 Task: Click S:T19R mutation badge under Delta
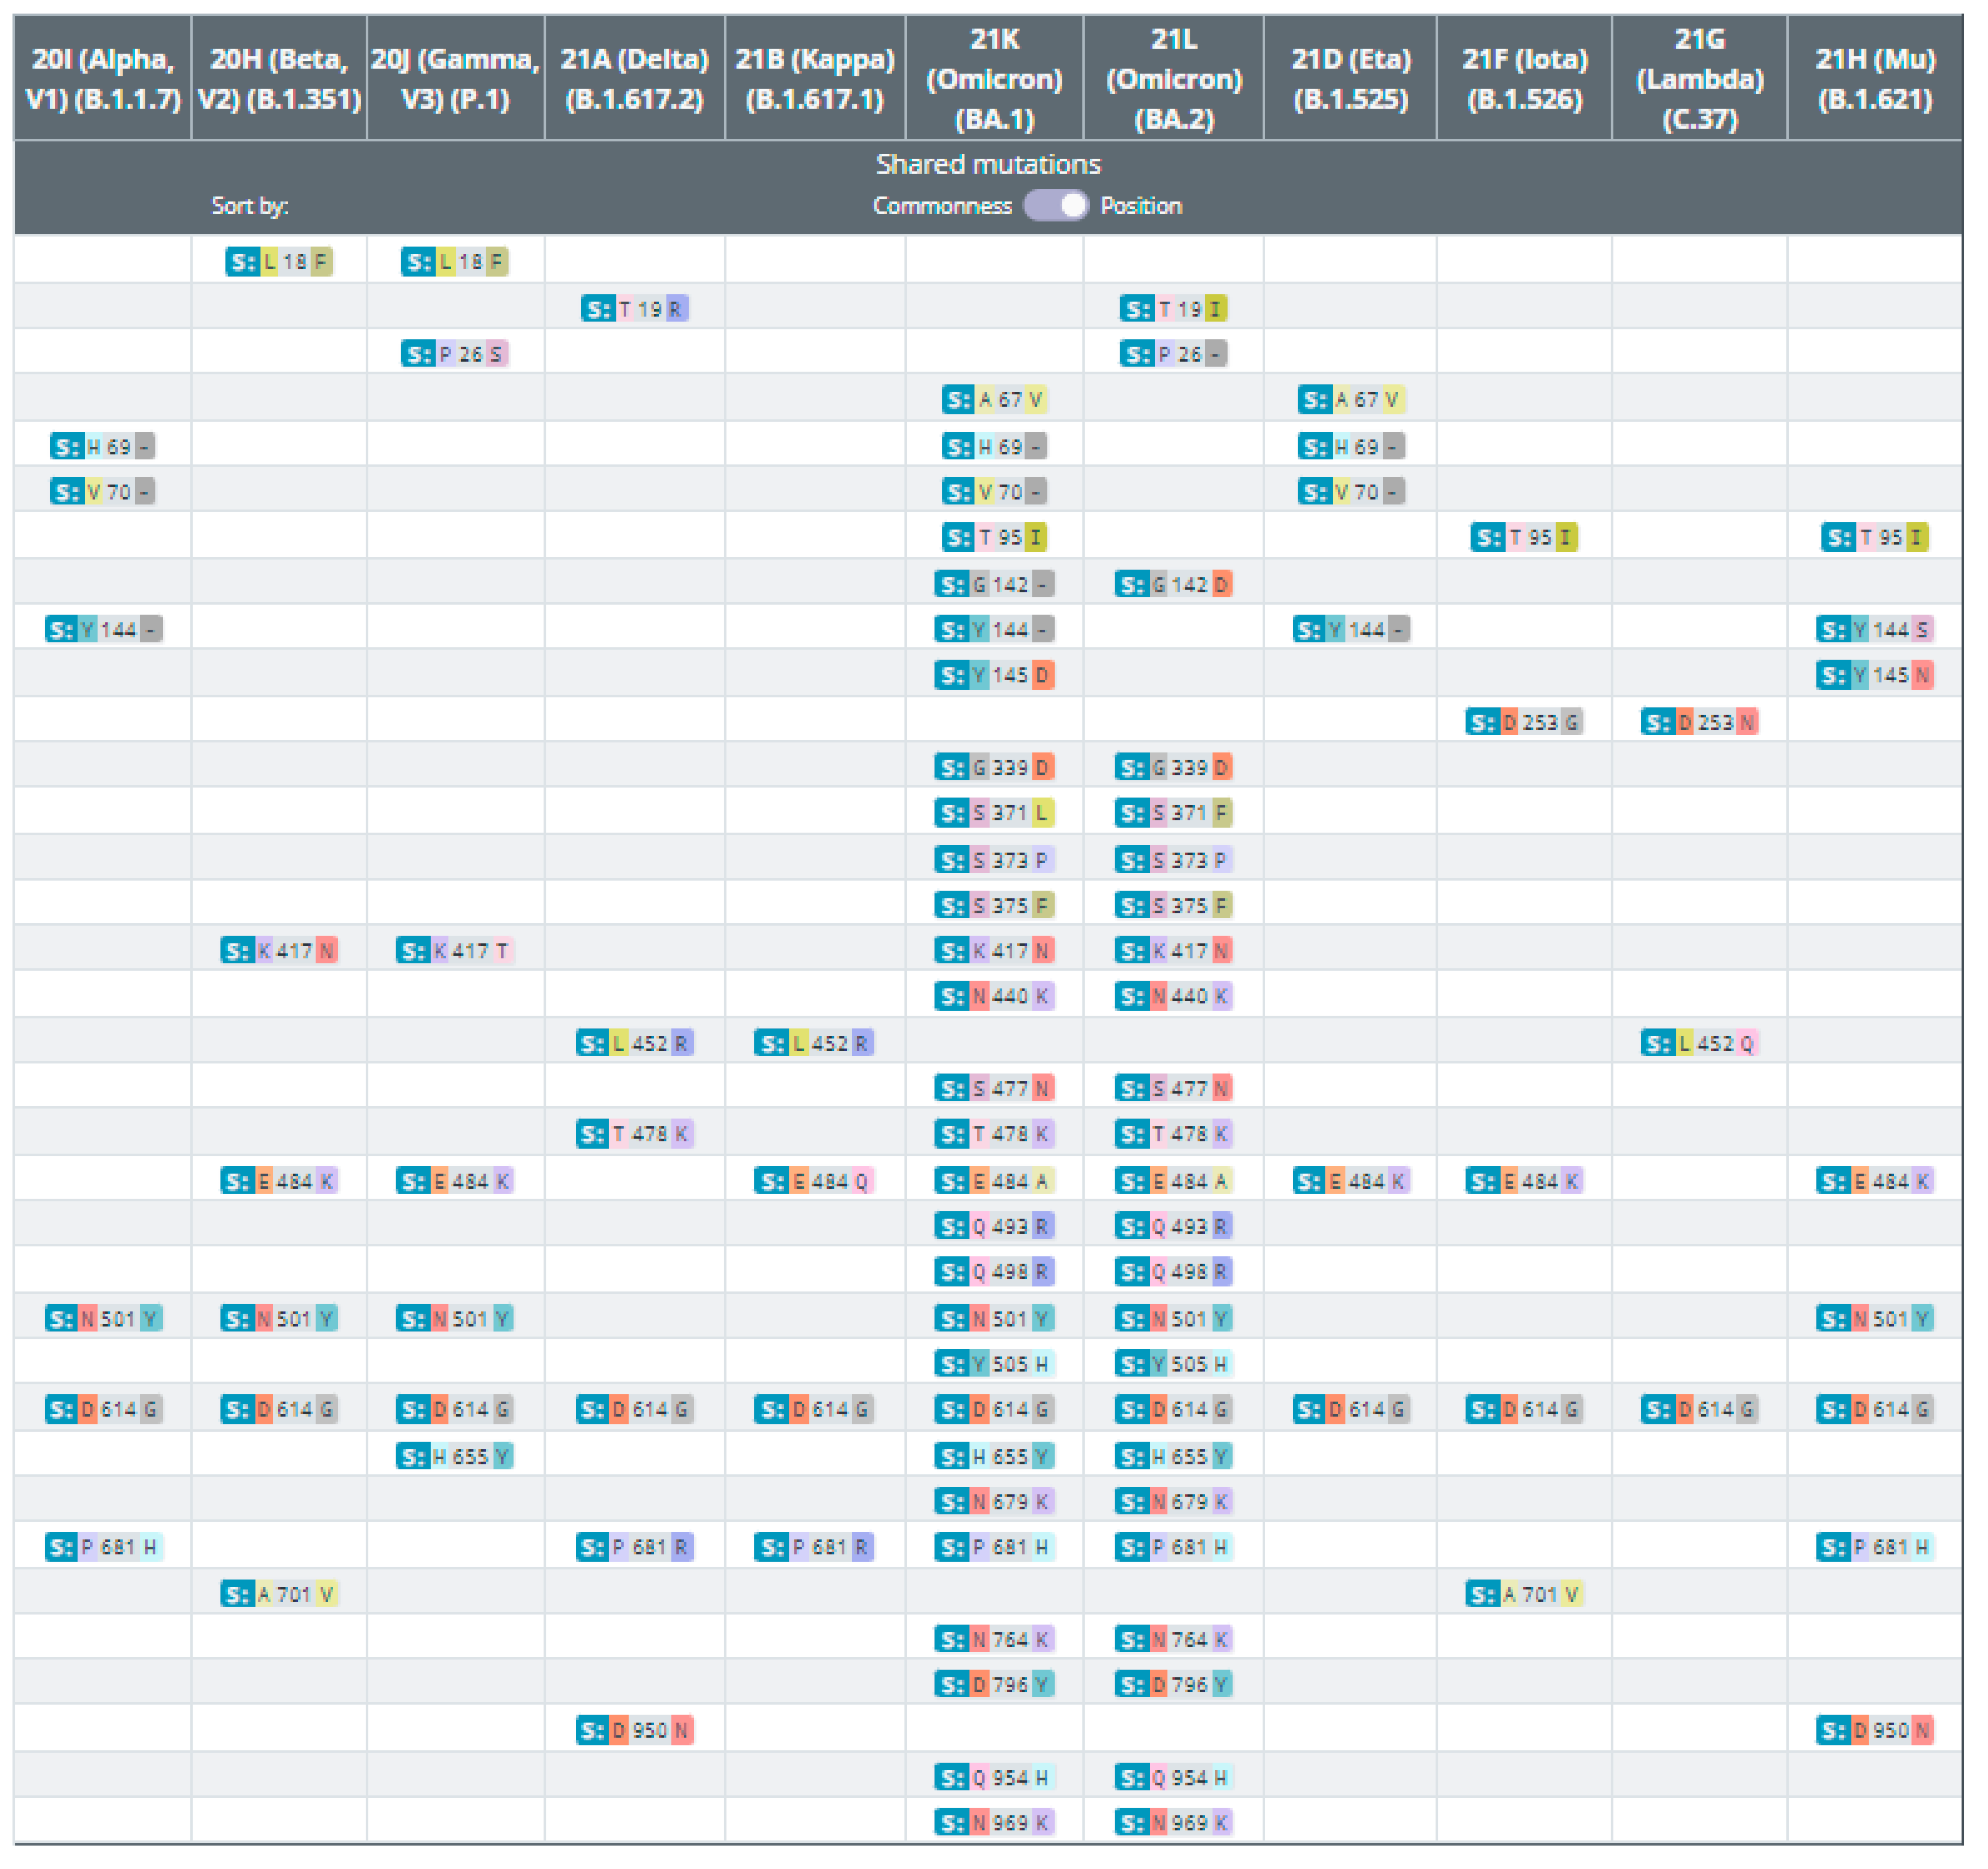point(634,309)
